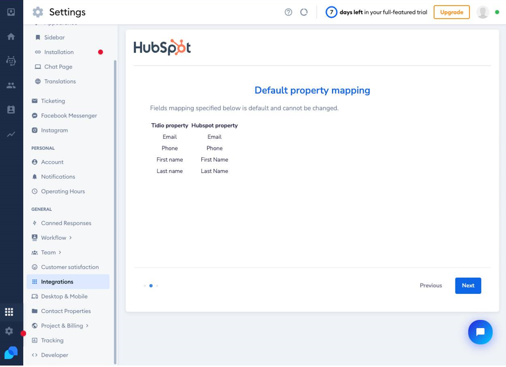Click the Hubspot 'Phone' cell
The width and height of the screenshot is (506, 367).
[x=214, y=148]
